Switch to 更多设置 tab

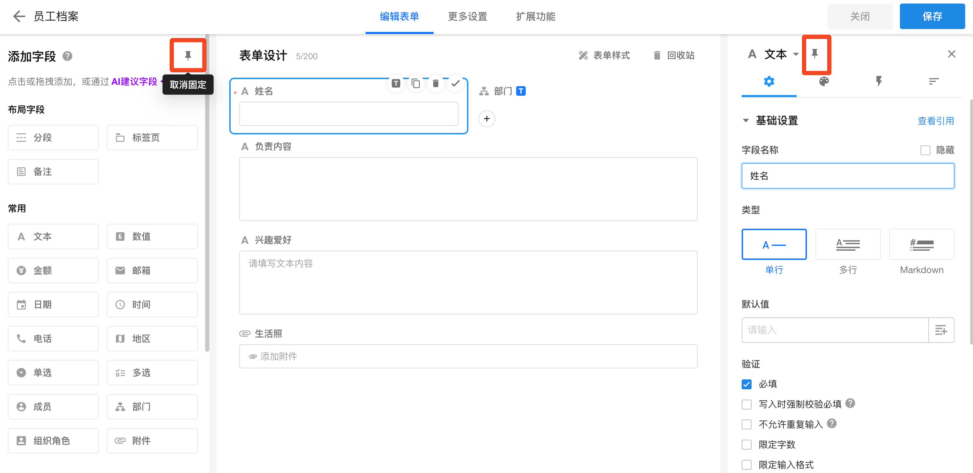(467, 17)
